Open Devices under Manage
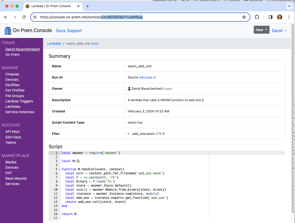The width and height of the screenshot is (295, 223). coord(12,80)
